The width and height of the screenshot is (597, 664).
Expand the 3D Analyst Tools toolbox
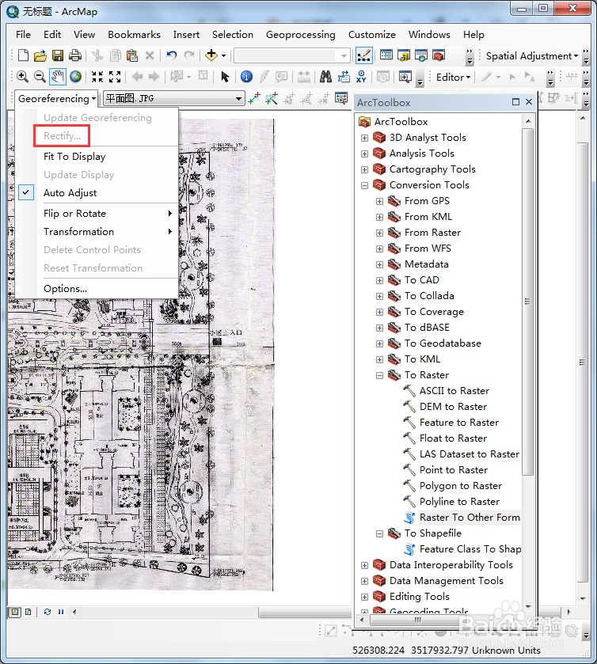[x=364, y=138]
